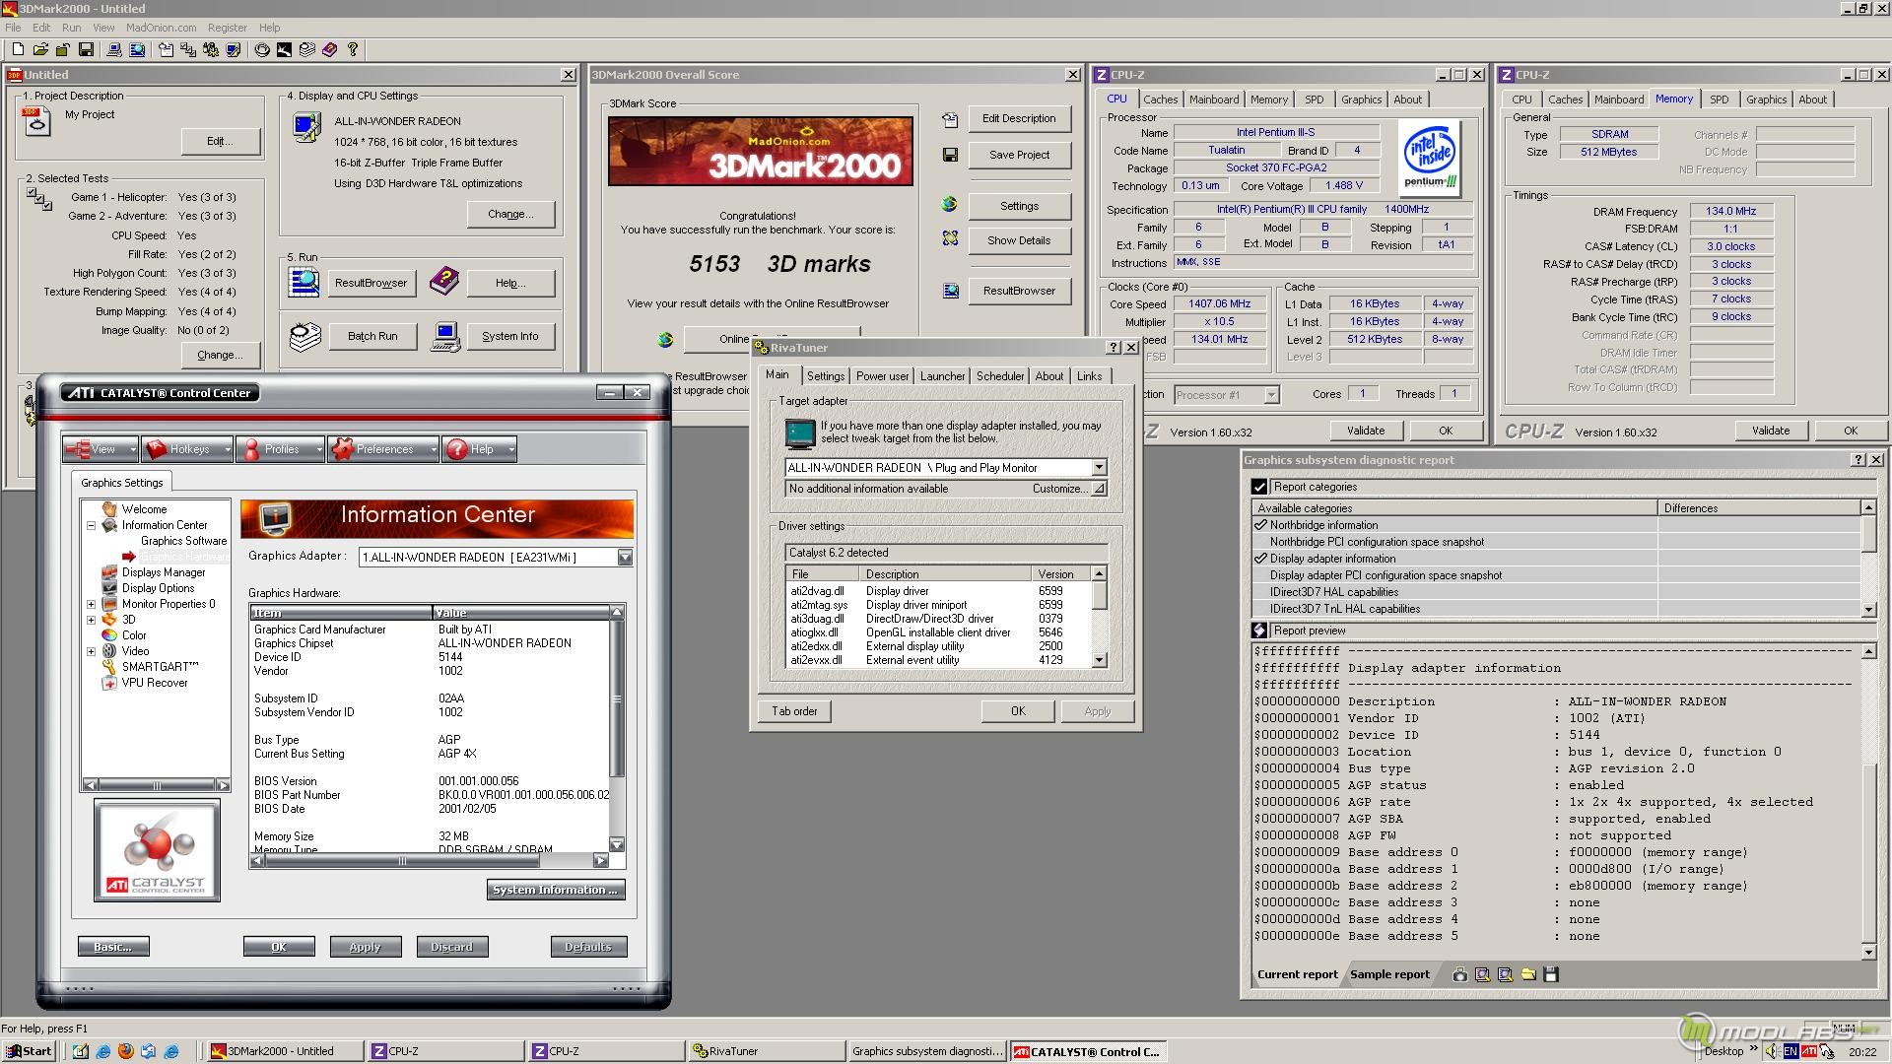Expand Monitor Properties 0 tree node
The image size is (1892, 1064).
click(91, 604)
